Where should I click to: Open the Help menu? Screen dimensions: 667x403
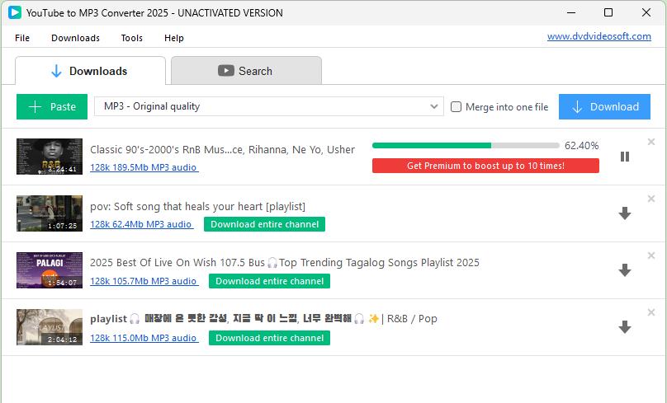coord(174,38)
